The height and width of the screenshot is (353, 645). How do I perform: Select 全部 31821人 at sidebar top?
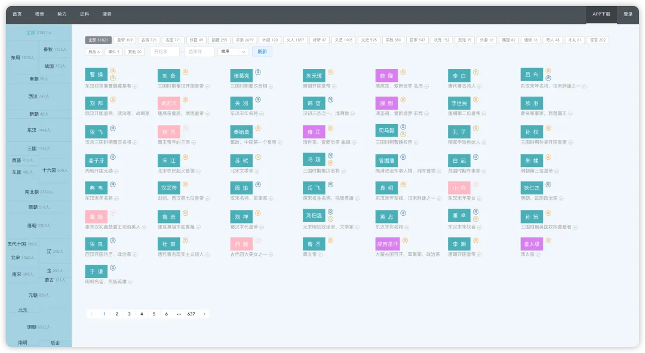[39, 32]
